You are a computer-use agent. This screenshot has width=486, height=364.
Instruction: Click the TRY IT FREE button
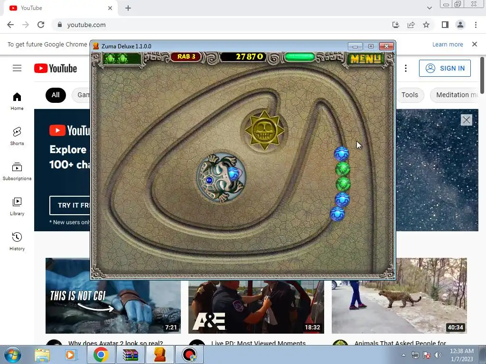(x=70, y=205)
